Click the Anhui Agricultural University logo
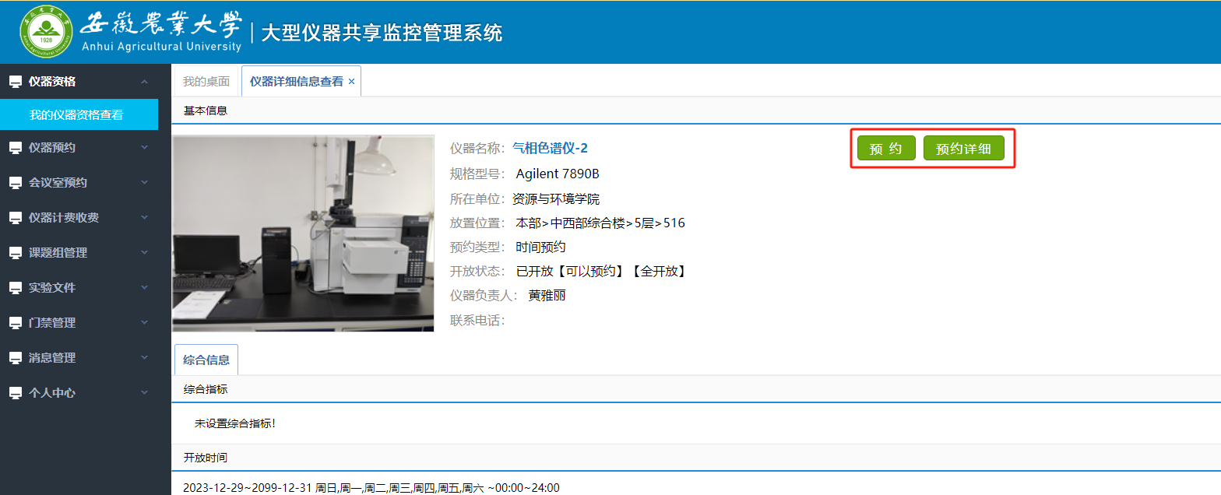The height and width of the screenshot is (495, 1221). pyautogui.click(x=45, y=31)
